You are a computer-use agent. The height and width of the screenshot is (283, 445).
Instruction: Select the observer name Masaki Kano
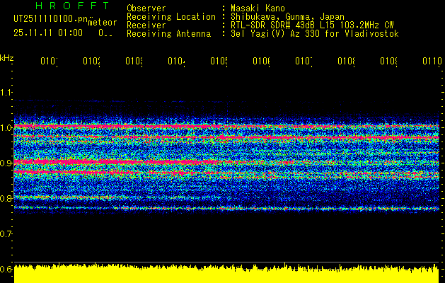(258, 8)
